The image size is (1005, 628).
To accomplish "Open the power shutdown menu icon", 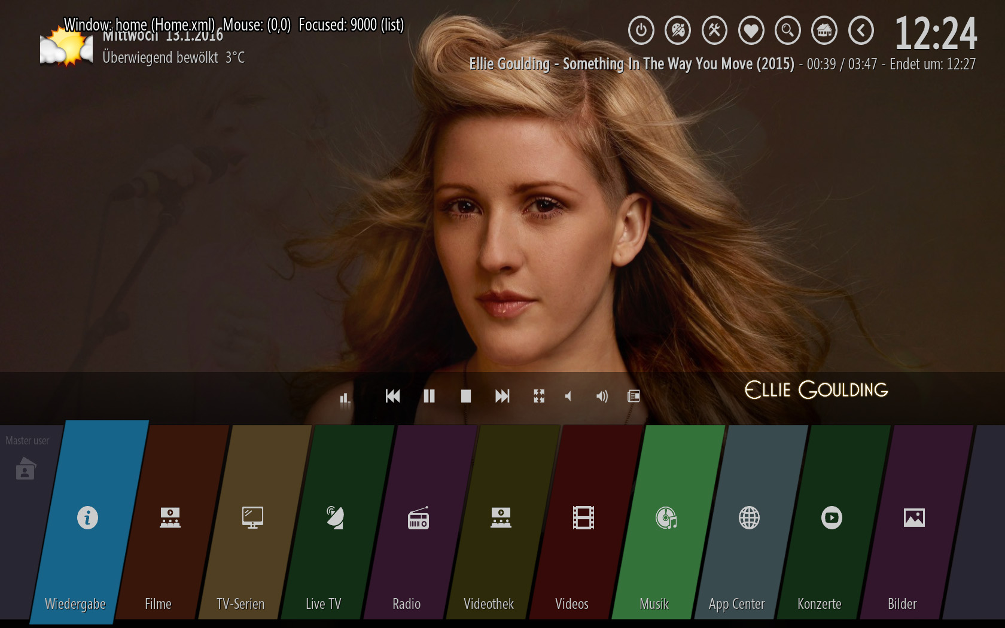I will [x=641, y=30].
